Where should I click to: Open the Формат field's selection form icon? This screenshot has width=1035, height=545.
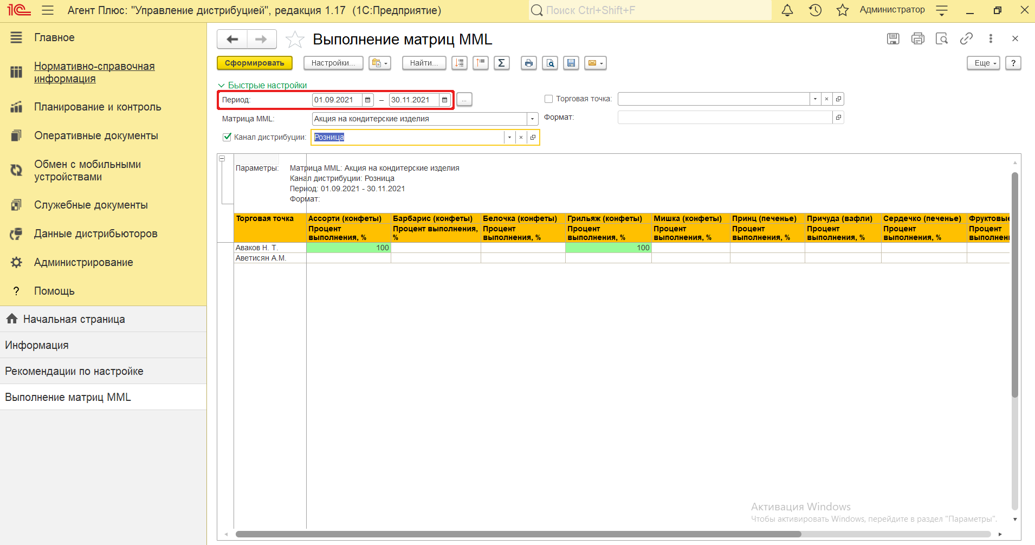tap(838, 118)
